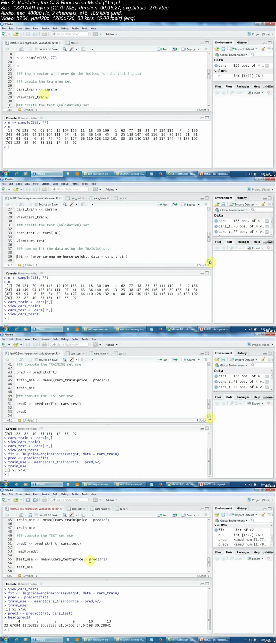Viewport: 276px width, 643px height.
Task: Open (Untitled) section navigator in fourth frame status bar
Action: [x=28, y=576]
